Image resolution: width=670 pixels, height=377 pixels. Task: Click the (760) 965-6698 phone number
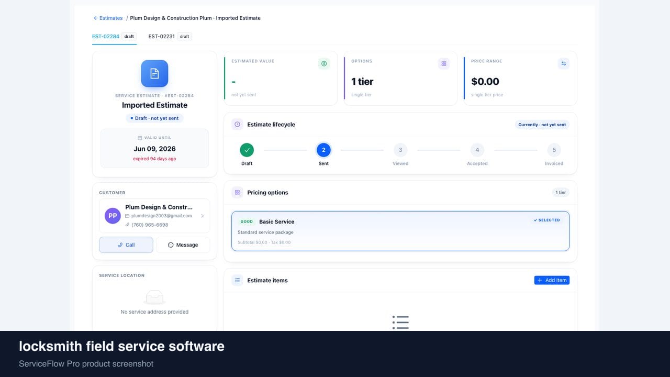(150, 225)
